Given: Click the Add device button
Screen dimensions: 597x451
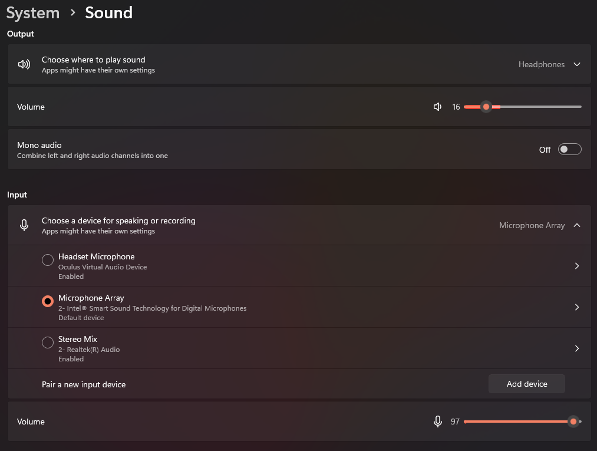Looking at the screenshot, I should 527,384.
